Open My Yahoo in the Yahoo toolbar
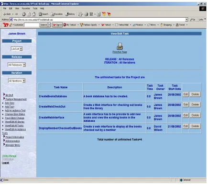Screen dimensions: 208x185 pyautogui.click(x=70, y=25)
